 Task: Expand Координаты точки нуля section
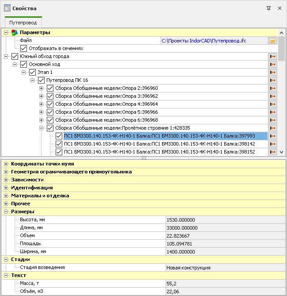(x=6, y=164)
